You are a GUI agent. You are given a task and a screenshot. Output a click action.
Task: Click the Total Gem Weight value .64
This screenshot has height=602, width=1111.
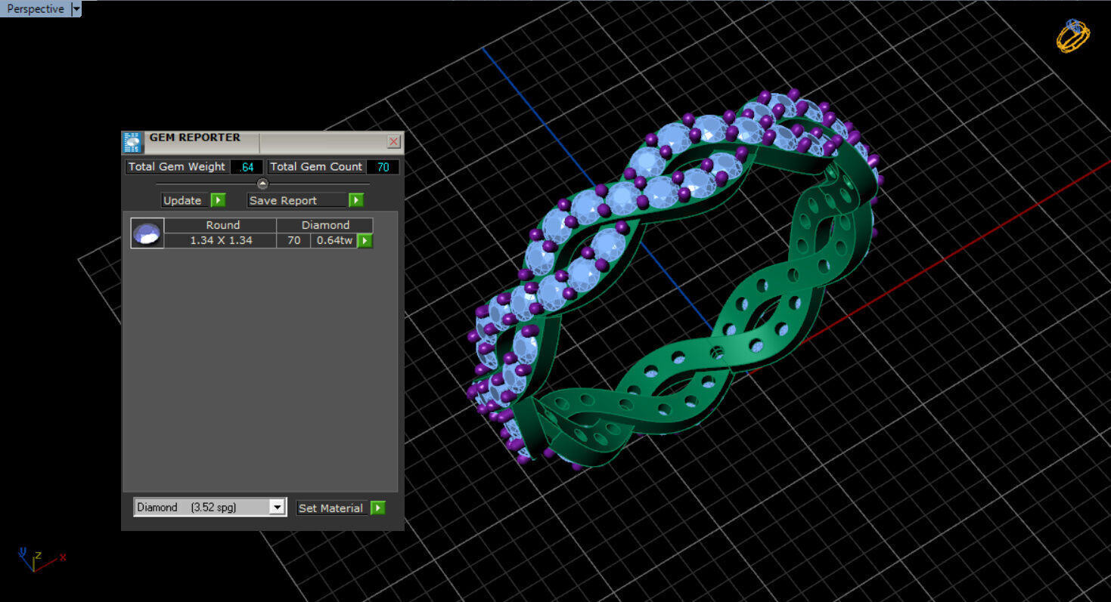(247, 167)
